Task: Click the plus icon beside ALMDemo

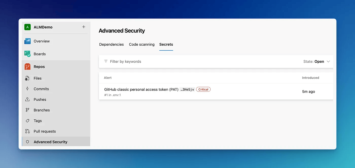Action: tap(84, 27)
